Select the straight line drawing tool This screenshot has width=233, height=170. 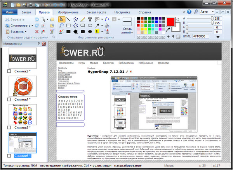(69, 19)
